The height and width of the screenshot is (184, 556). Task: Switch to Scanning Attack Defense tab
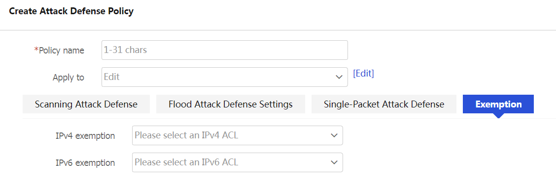click(86, 104)
